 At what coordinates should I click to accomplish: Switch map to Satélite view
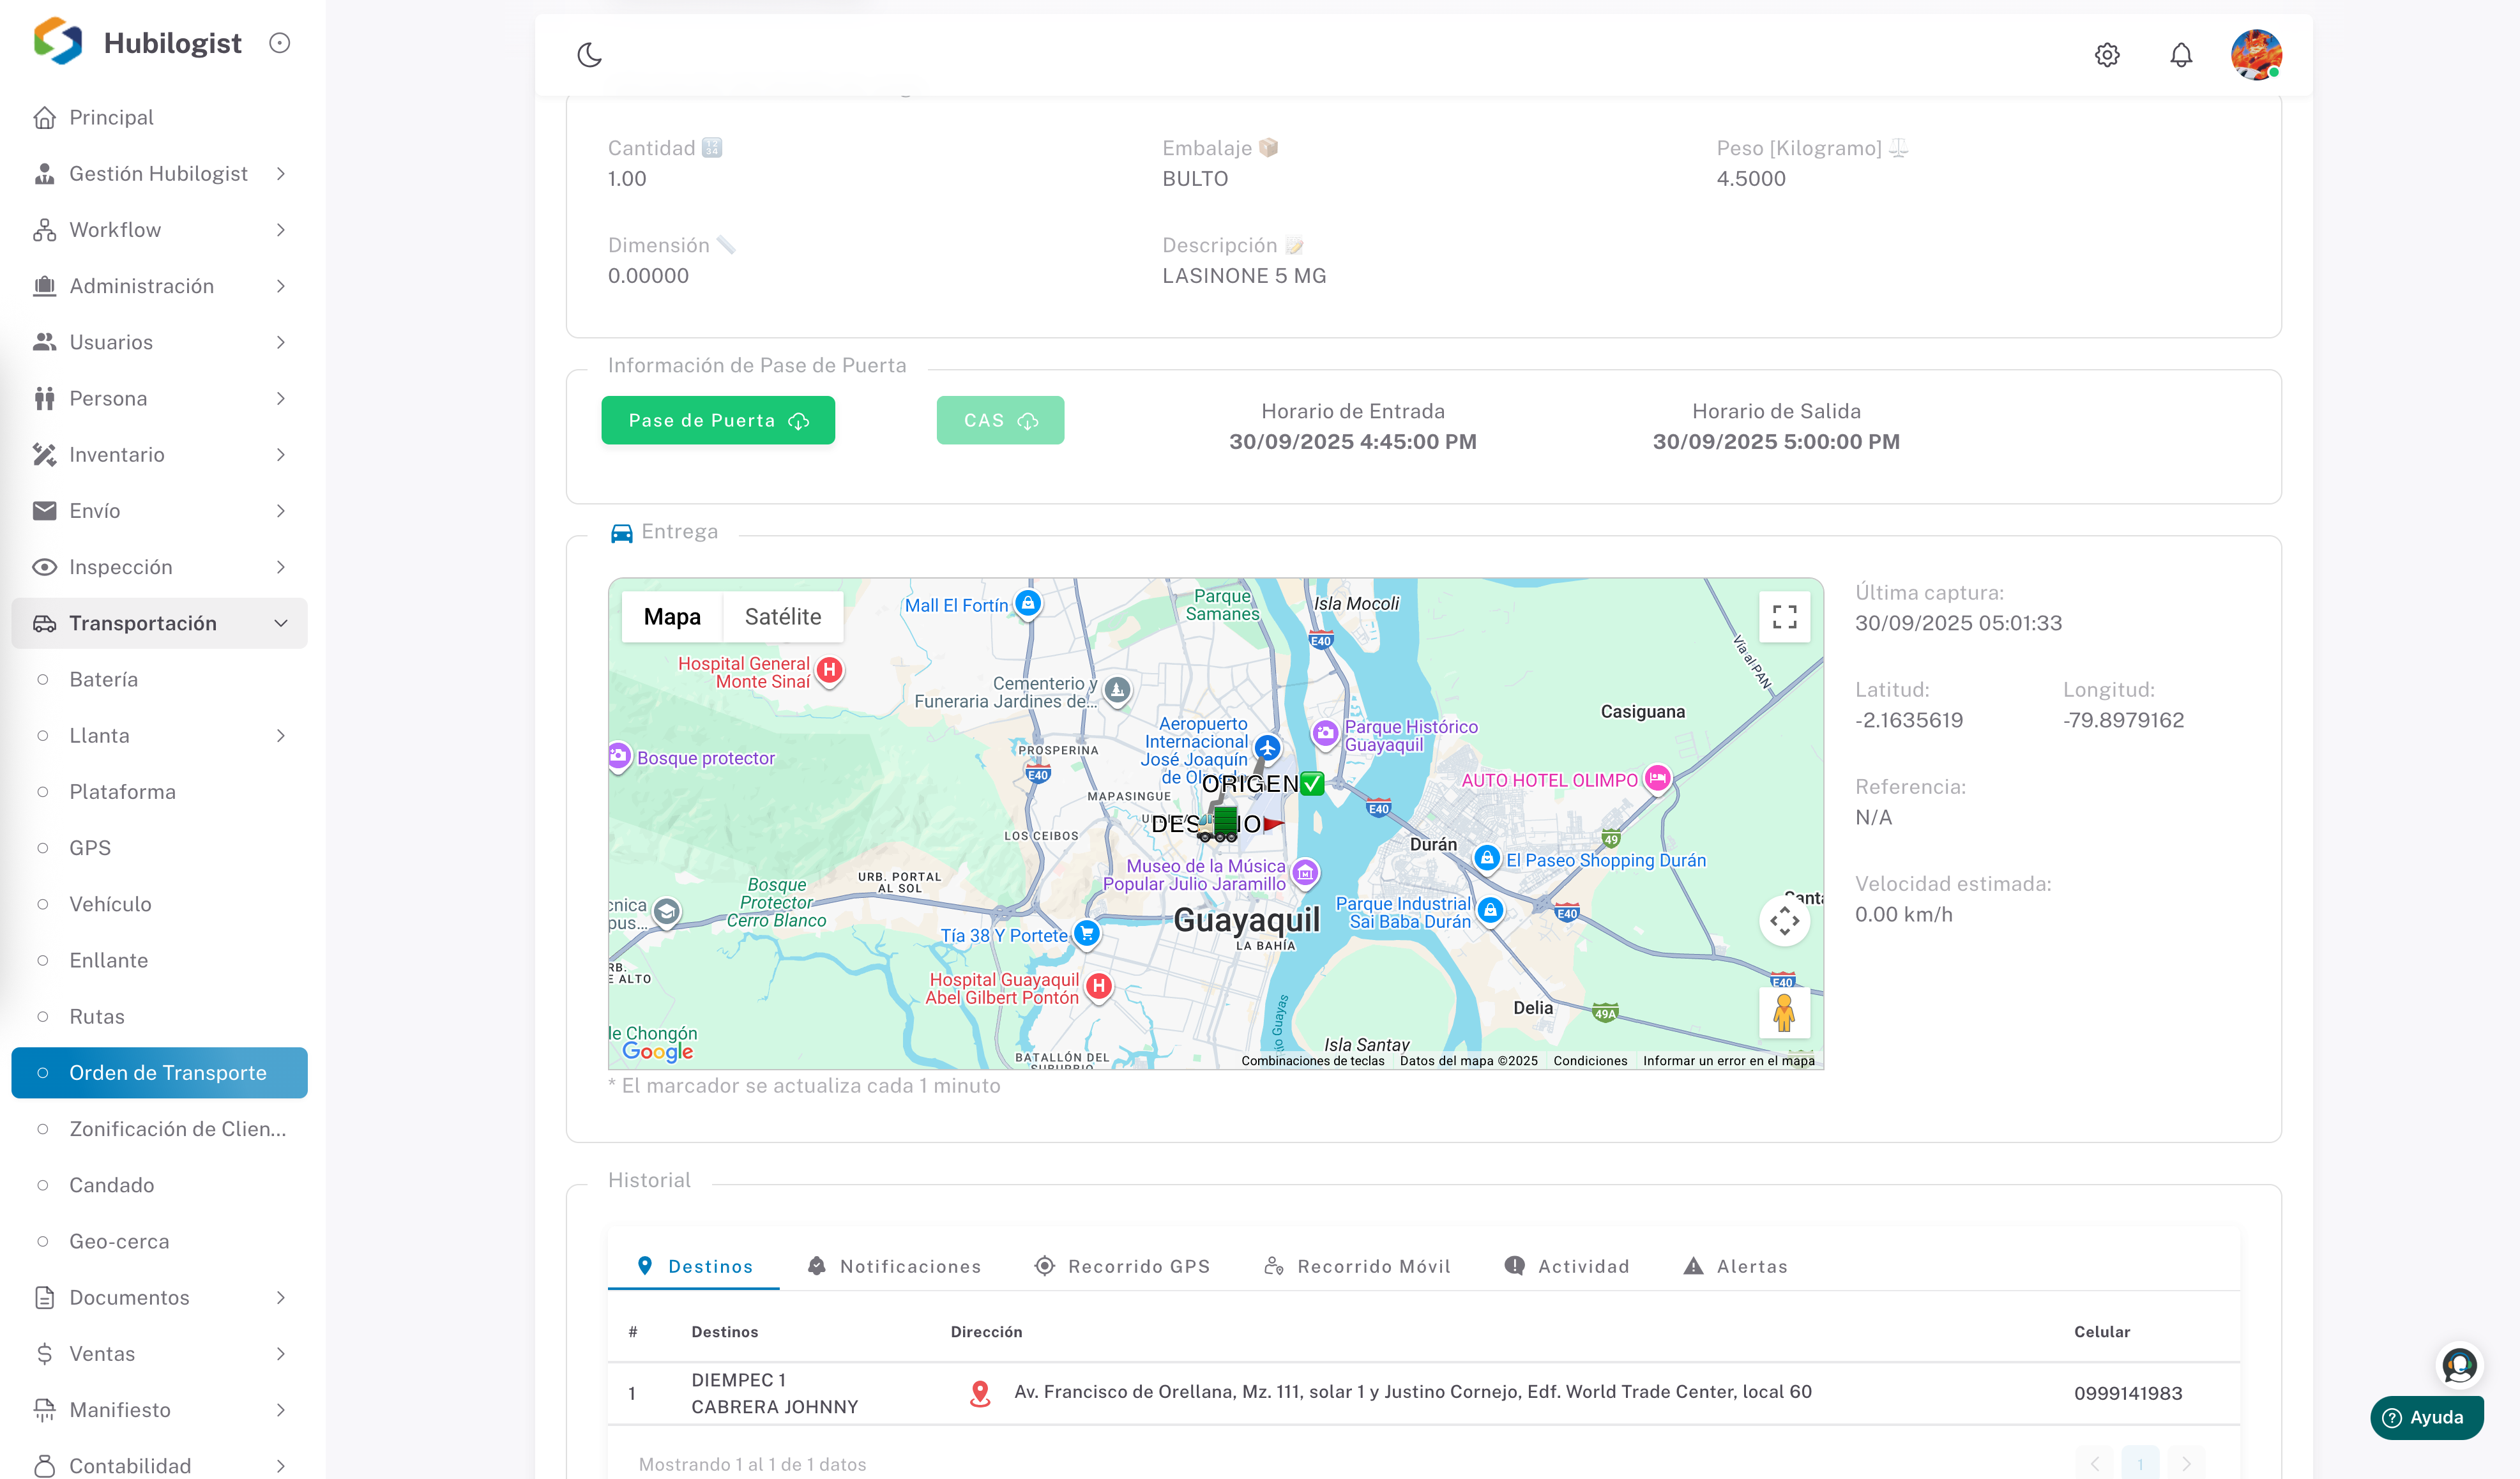pyautogui.click(x=782, y=617)
